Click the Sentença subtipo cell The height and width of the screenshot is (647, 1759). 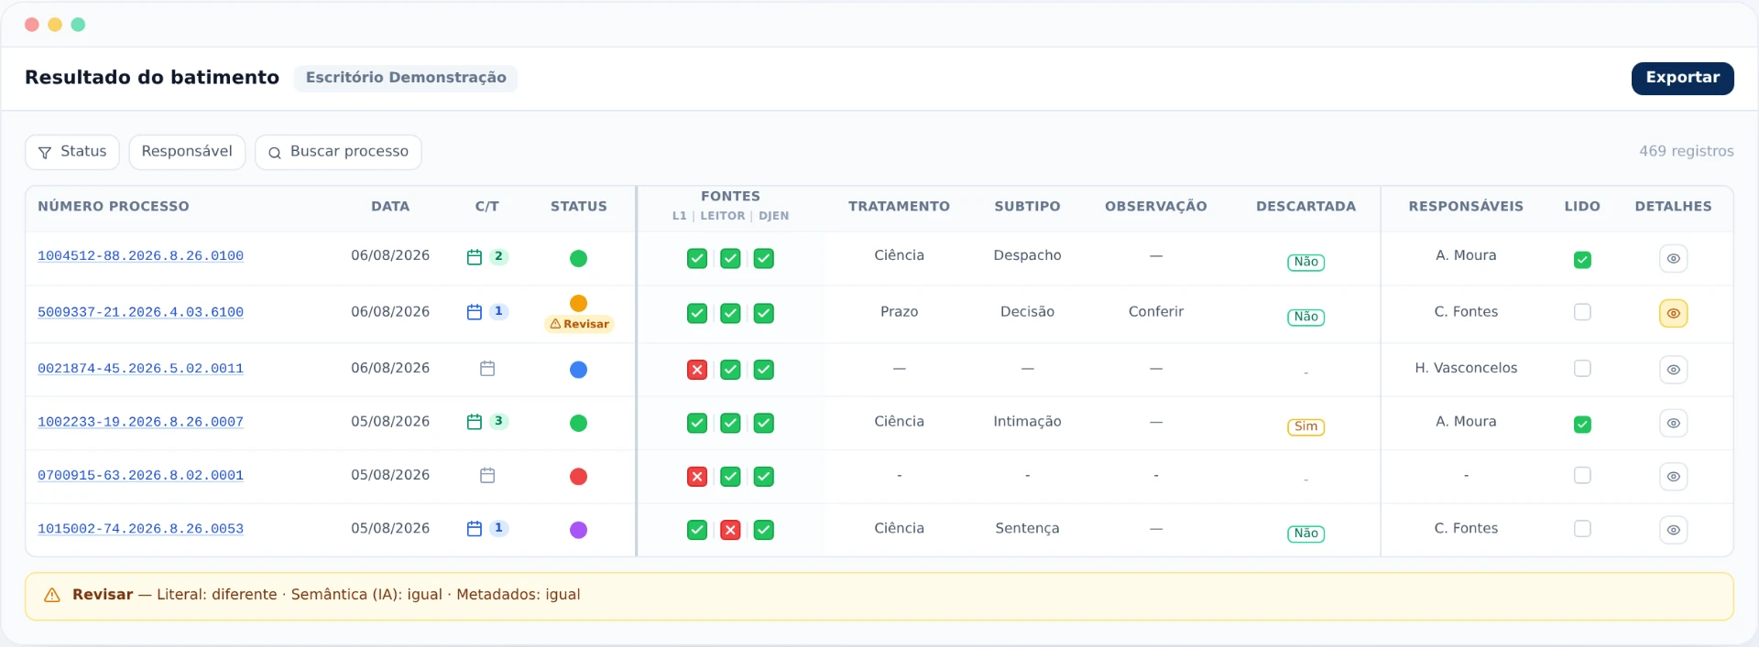[1027, 528]
